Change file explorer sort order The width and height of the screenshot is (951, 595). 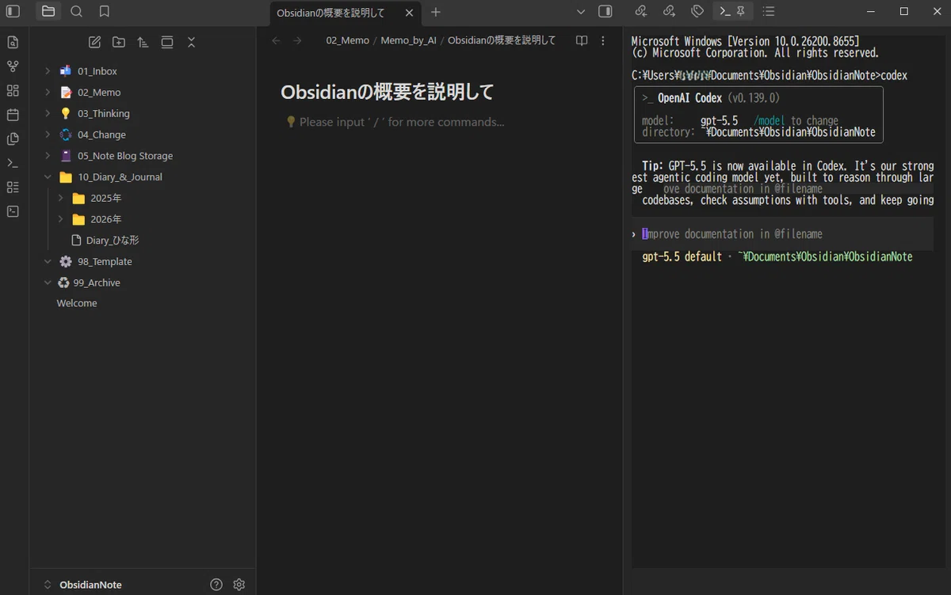[143, 43]
